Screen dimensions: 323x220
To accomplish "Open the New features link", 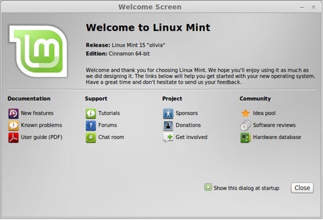I will point(37,113).
